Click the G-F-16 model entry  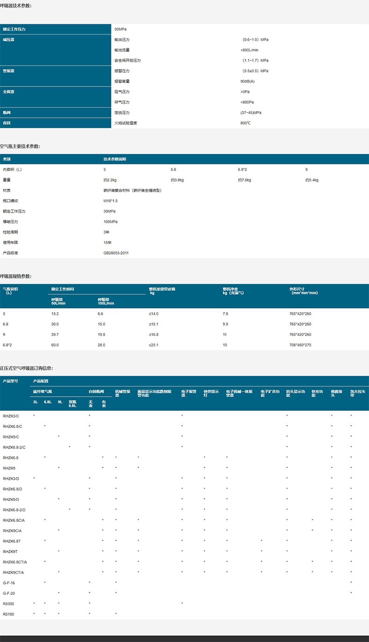9,583
